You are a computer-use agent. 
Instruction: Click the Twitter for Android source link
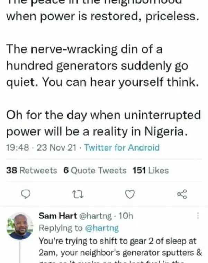tap(122, 148)
